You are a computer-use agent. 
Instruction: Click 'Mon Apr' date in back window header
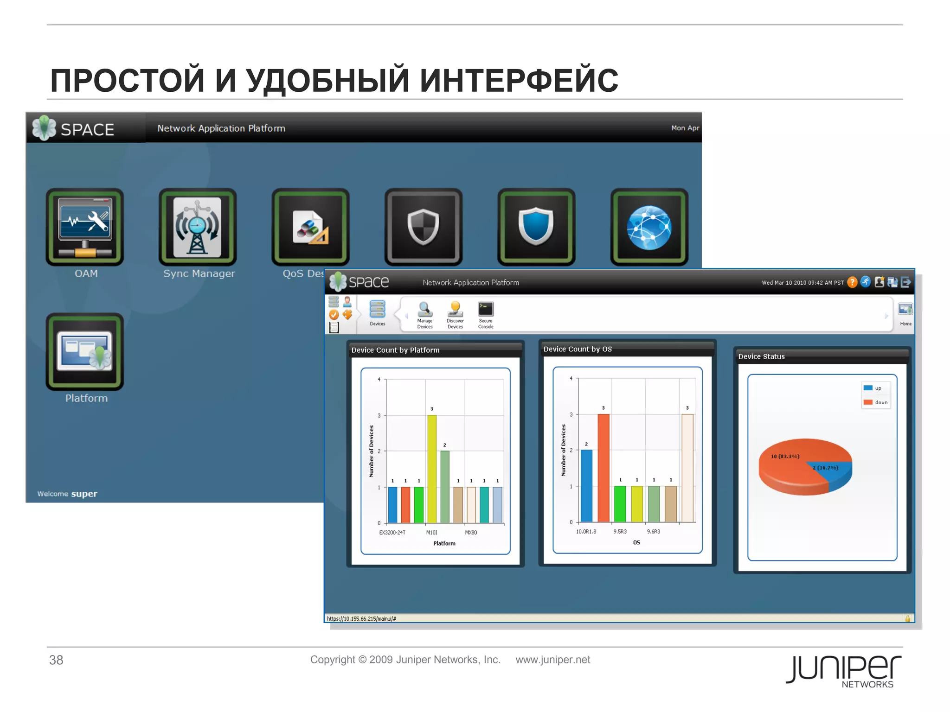tap(685, 128)
